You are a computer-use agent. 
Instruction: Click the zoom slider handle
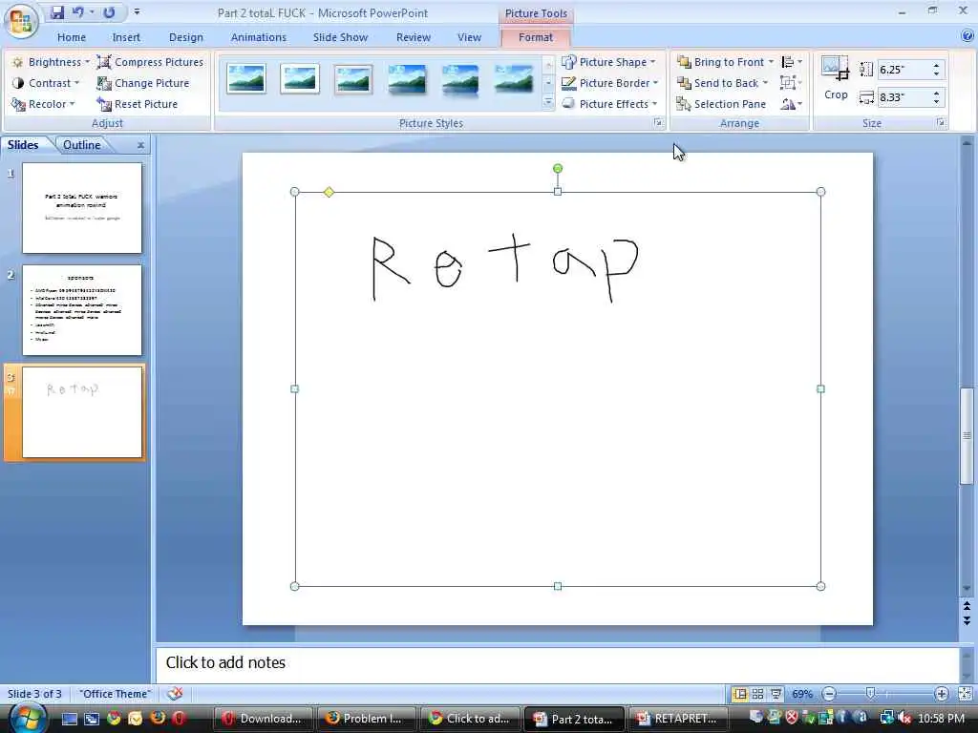(x=871, y=694)
